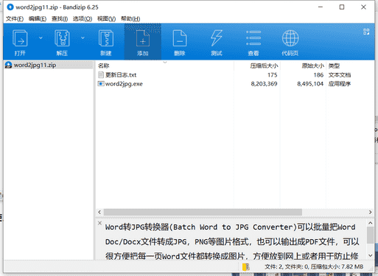Open the 编辑(E) menu
Screen dimensions: 378x276
coord(38,18)
